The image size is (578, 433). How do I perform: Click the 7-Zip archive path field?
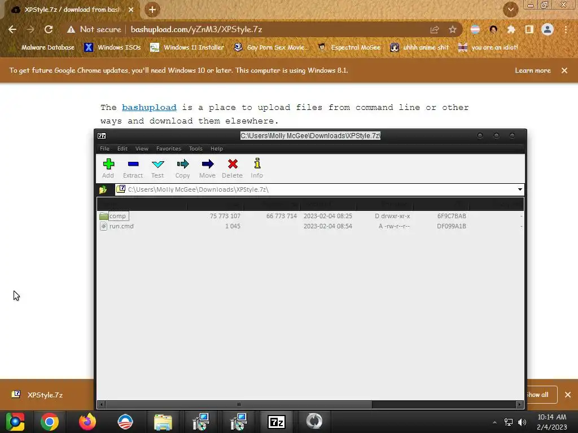[x=315, y=189]
